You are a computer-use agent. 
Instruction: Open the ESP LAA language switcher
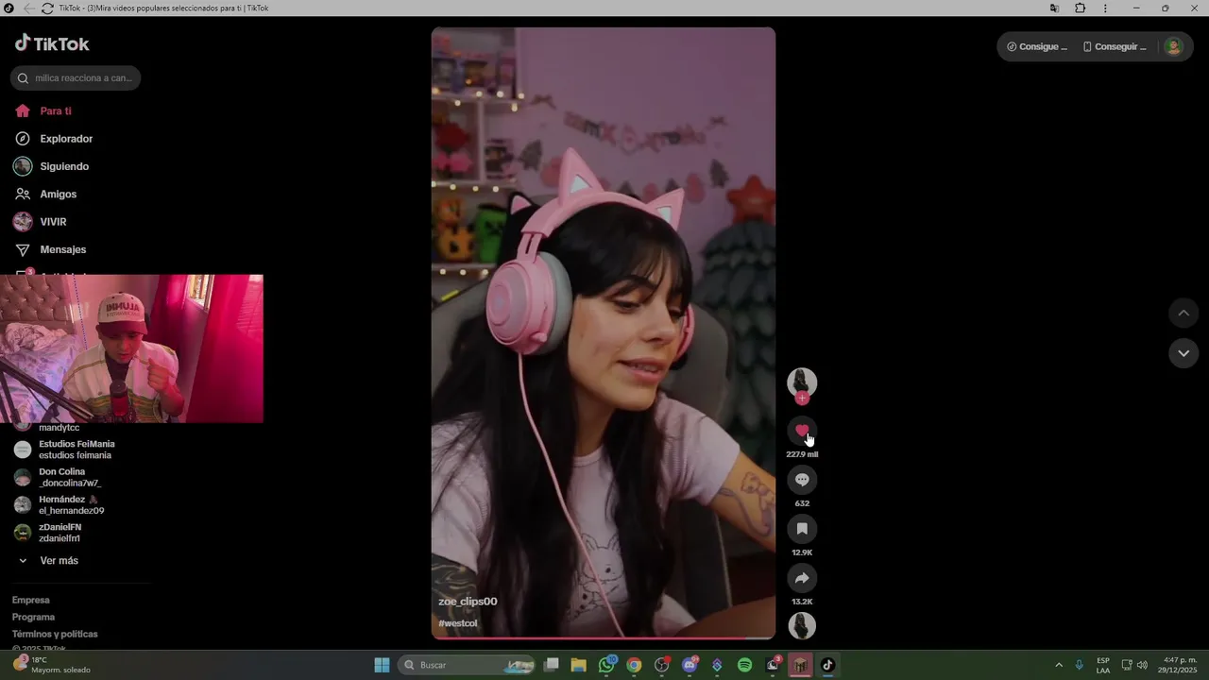(x=1103, y=665)
